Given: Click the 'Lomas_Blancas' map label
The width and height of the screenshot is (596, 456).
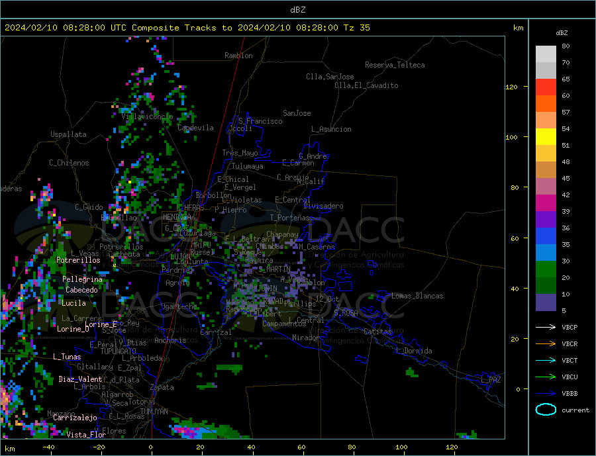Looking at the screenshot, I should click(x=417, y=296).
